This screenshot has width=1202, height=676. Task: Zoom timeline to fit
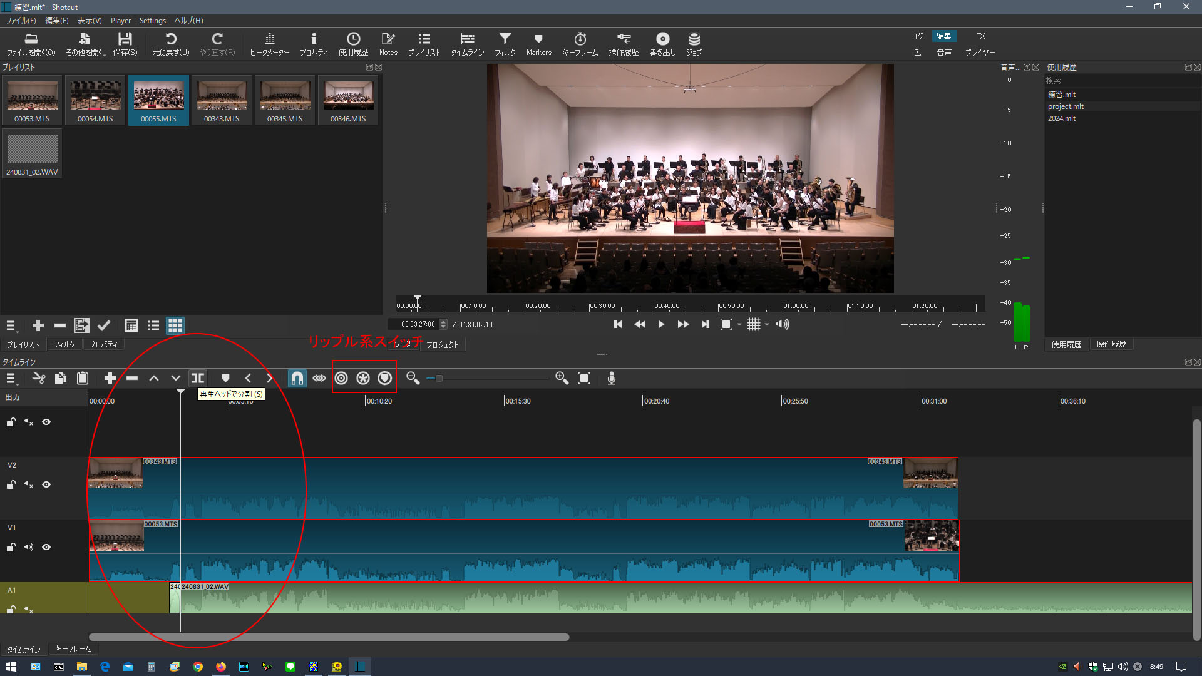tap(584, 378)
